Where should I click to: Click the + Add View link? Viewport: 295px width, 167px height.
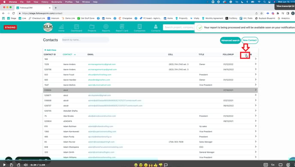(50, 50)
